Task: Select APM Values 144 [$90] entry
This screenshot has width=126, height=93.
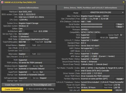Action: click(85, 56)
